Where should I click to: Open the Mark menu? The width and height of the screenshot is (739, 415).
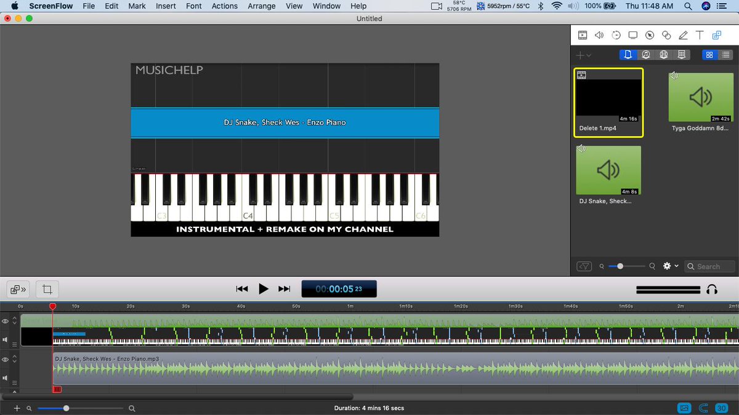[137, 6]
